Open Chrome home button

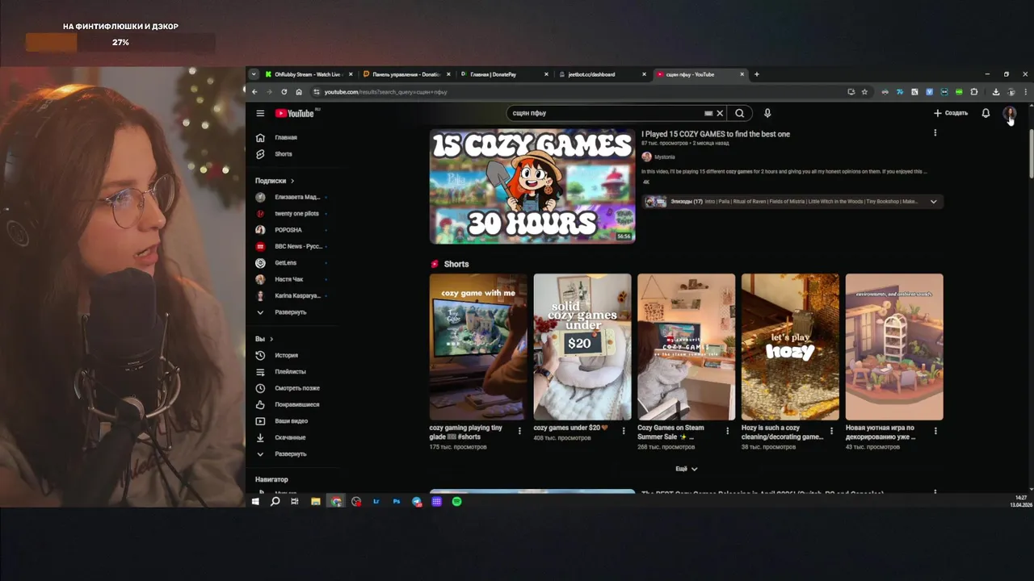pos(299,92)
